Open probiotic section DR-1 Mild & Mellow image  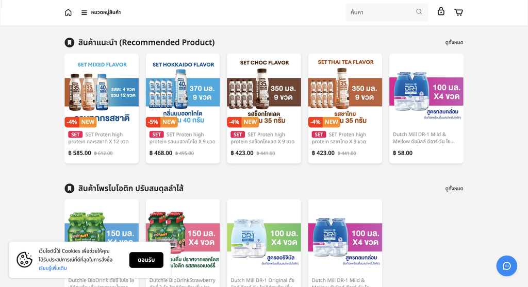click(x=345, y=237)
